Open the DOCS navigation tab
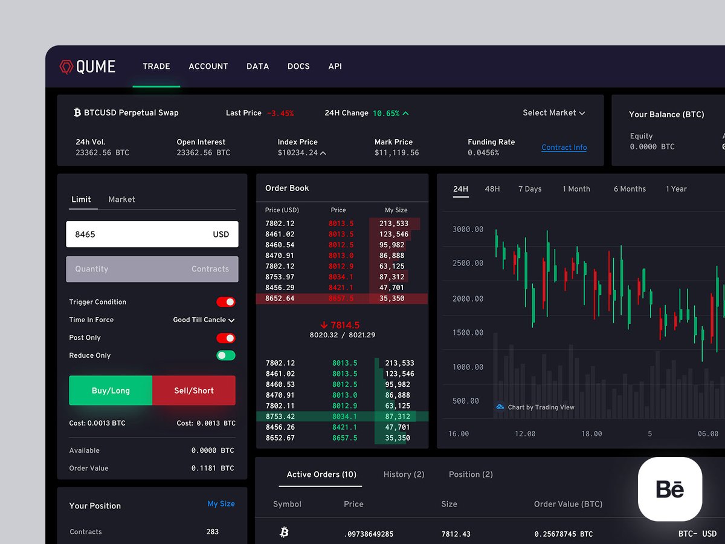 (x=298, y=66)
